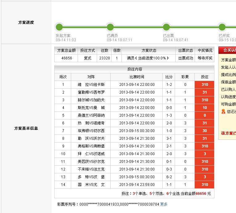Click the 投注内容 table title bar
The width and height of the screenshot is (236, 213).
134,69
